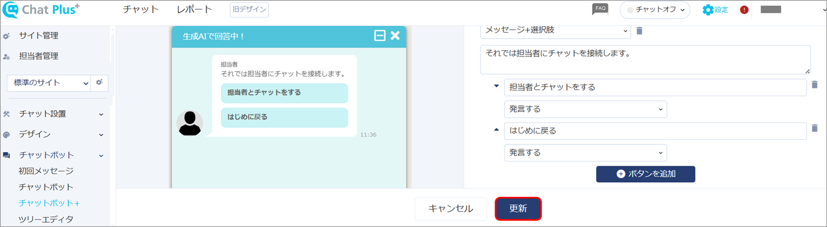Minimize the chat preview widget
Screen dimensions: 827x227
point(380,36)
